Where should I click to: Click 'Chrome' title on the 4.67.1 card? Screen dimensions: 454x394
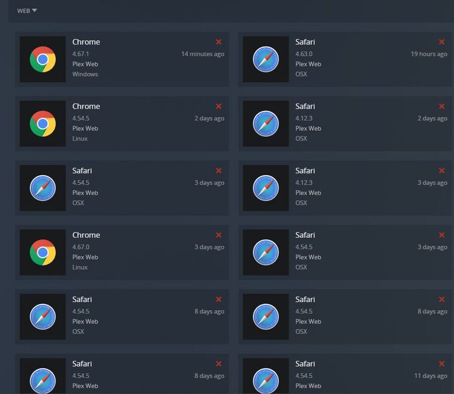[86, 42]
